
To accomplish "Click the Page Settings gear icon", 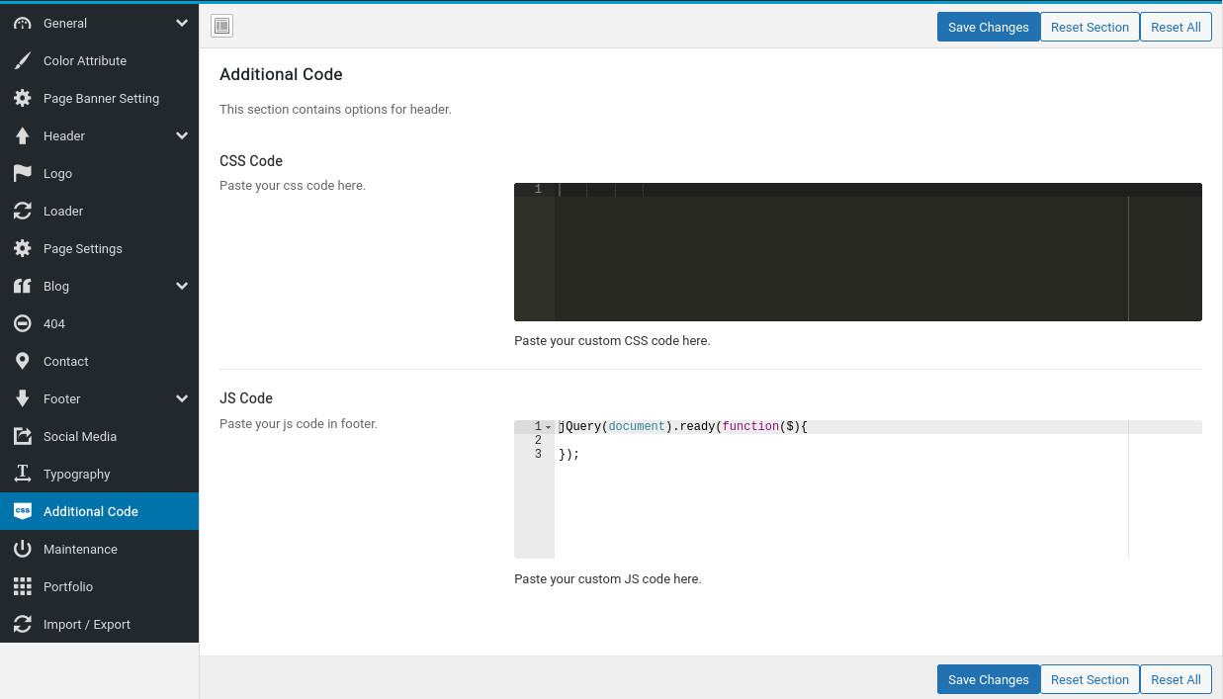I will (x=23, y=248).
